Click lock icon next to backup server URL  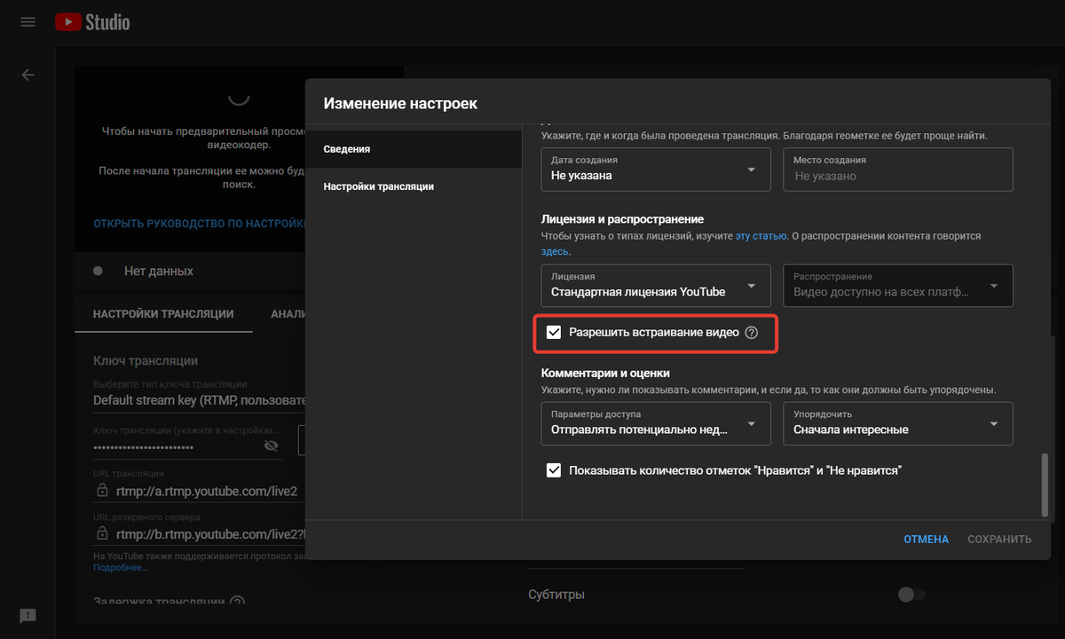(102, 534)
